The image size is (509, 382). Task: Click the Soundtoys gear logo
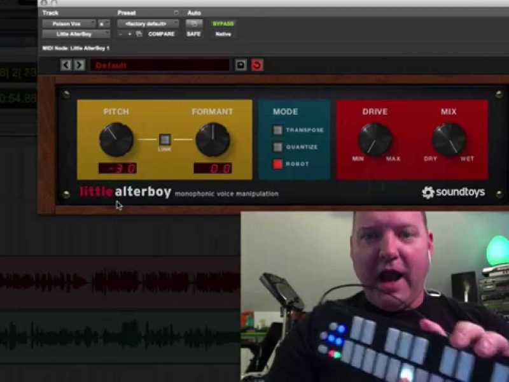(x=428, y=192)
